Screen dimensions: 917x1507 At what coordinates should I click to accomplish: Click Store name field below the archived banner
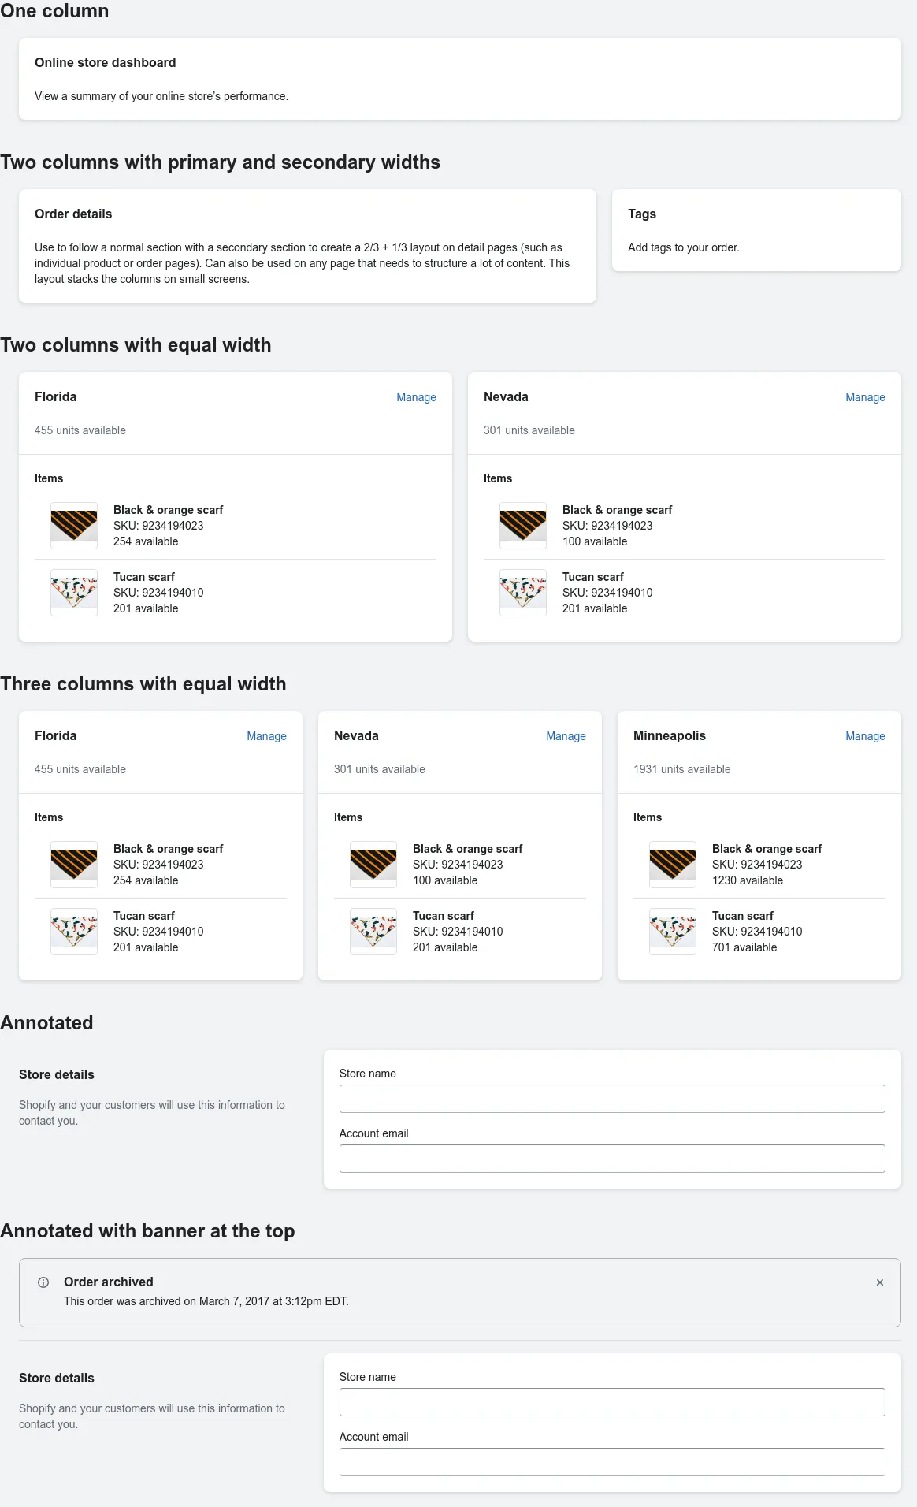pyautogui.click(x=612, y=1402)
